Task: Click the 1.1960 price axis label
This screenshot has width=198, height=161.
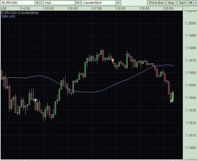Action: 190,73
